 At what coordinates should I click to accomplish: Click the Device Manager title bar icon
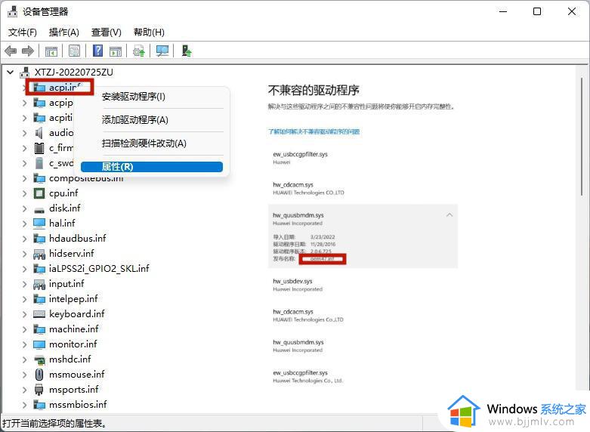(12, 11)
